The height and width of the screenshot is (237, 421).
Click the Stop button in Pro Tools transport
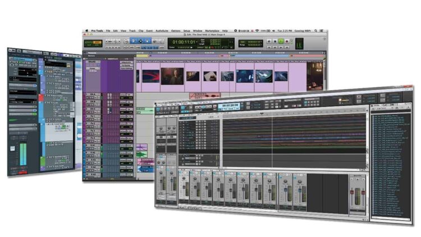274,41
